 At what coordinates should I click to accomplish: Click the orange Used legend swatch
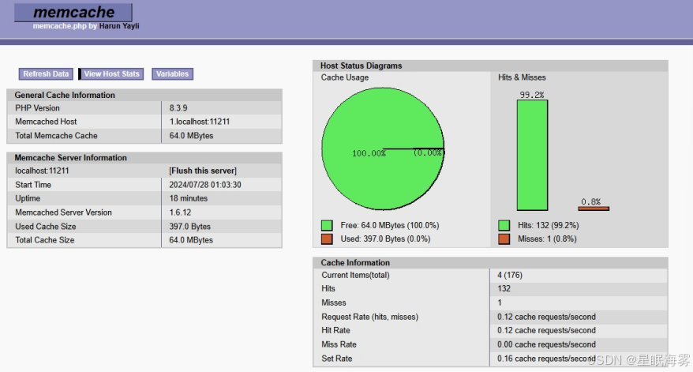[x=327, y=239]
